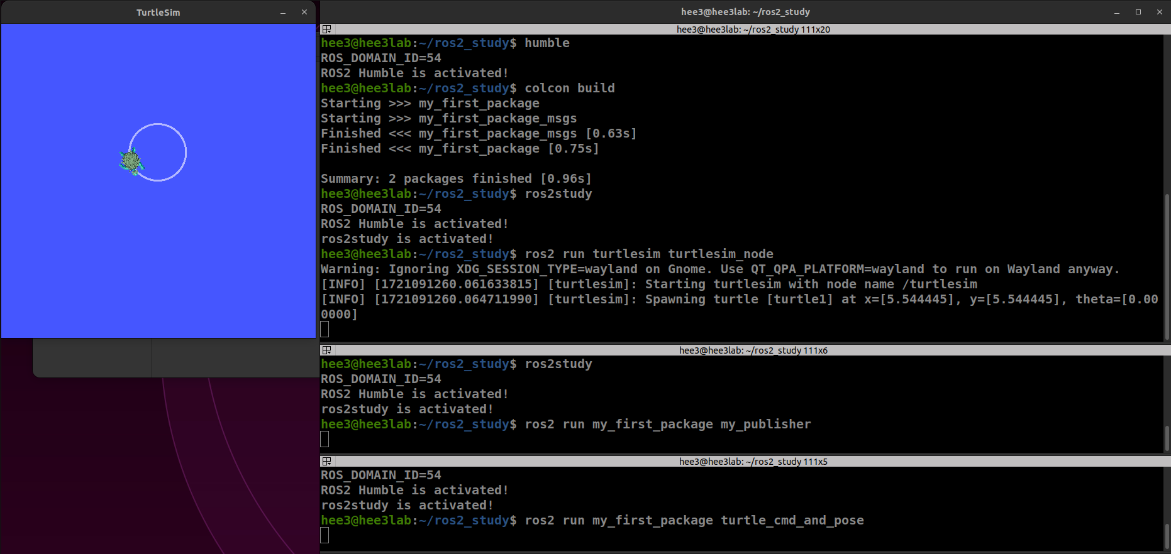Select the bottom pane title bar '111x5'
1171x554 pixels.
pos(753,462)
